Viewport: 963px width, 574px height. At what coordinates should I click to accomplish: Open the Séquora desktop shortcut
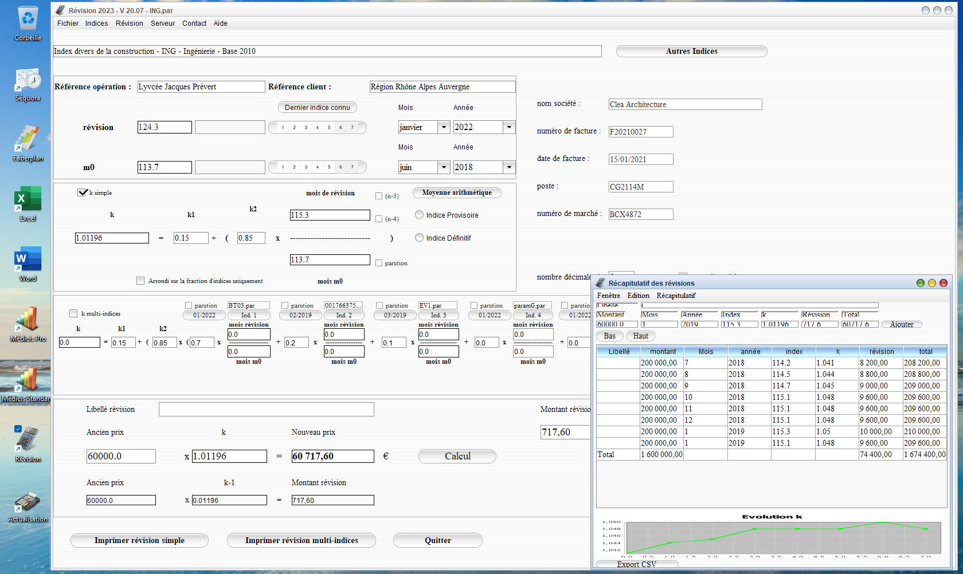click(x=28, y=84)
